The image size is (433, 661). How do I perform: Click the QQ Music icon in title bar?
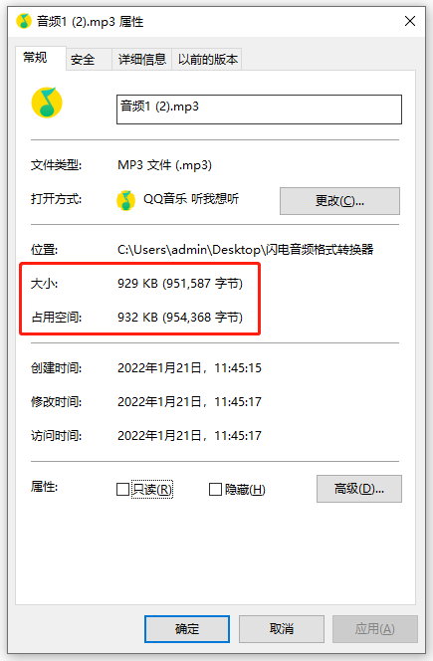[x=24, y=21]
